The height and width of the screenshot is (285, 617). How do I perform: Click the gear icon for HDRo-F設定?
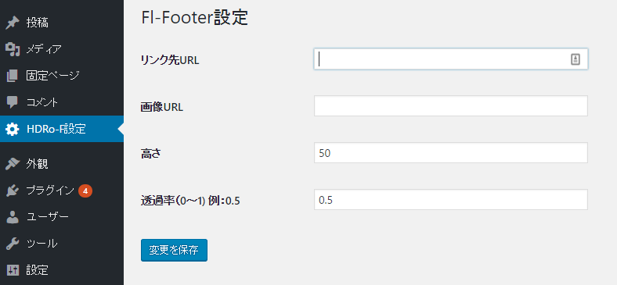point(13,129)
